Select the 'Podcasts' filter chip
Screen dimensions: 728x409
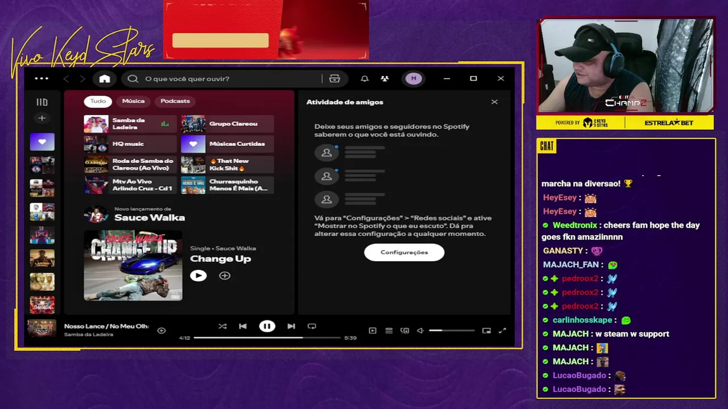click(175, 101)
